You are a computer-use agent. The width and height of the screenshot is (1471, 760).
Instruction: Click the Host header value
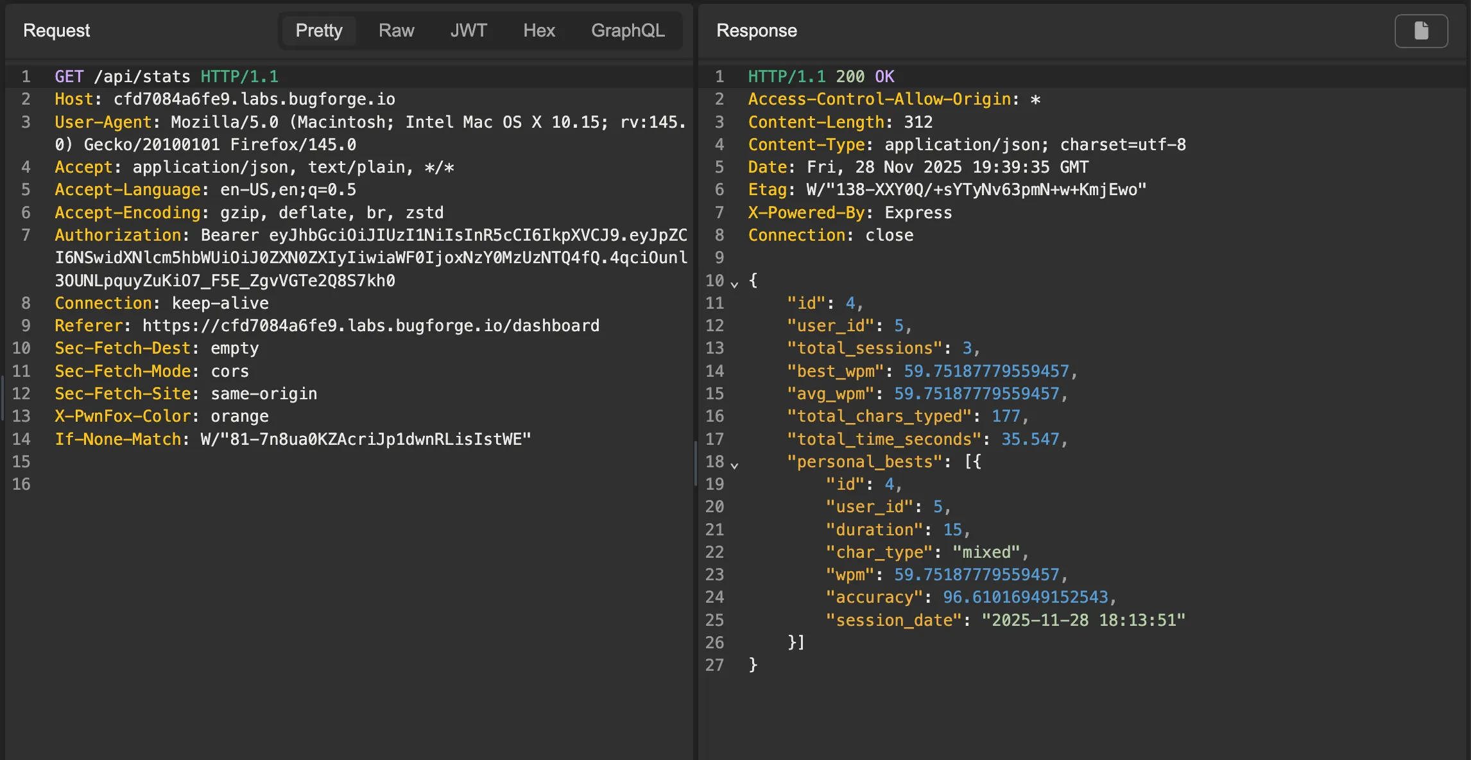pyautogui.click(x=254, y=99)
